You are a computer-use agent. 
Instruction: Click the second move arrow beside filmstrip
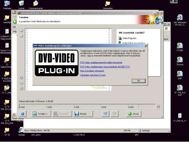(22, 36)
